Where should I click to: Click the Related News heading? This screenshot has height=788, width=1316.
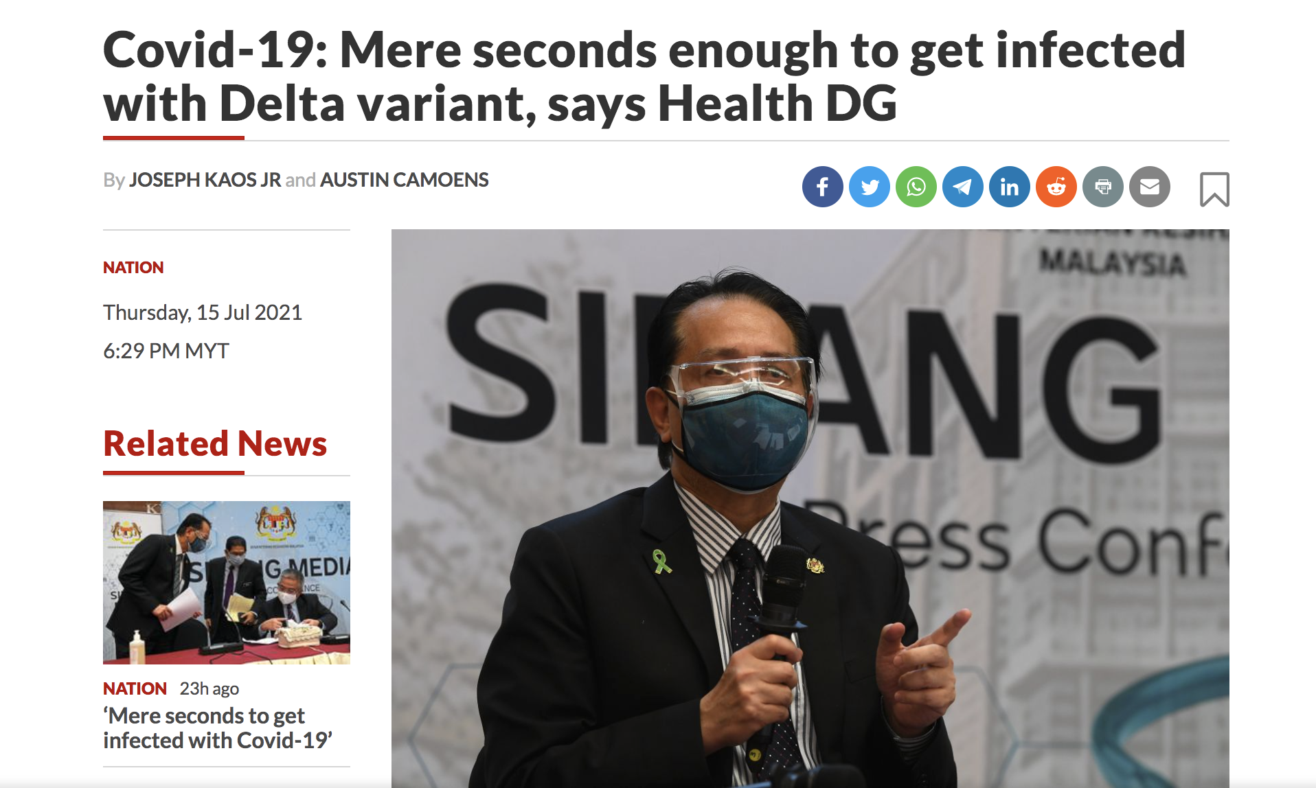215,443
